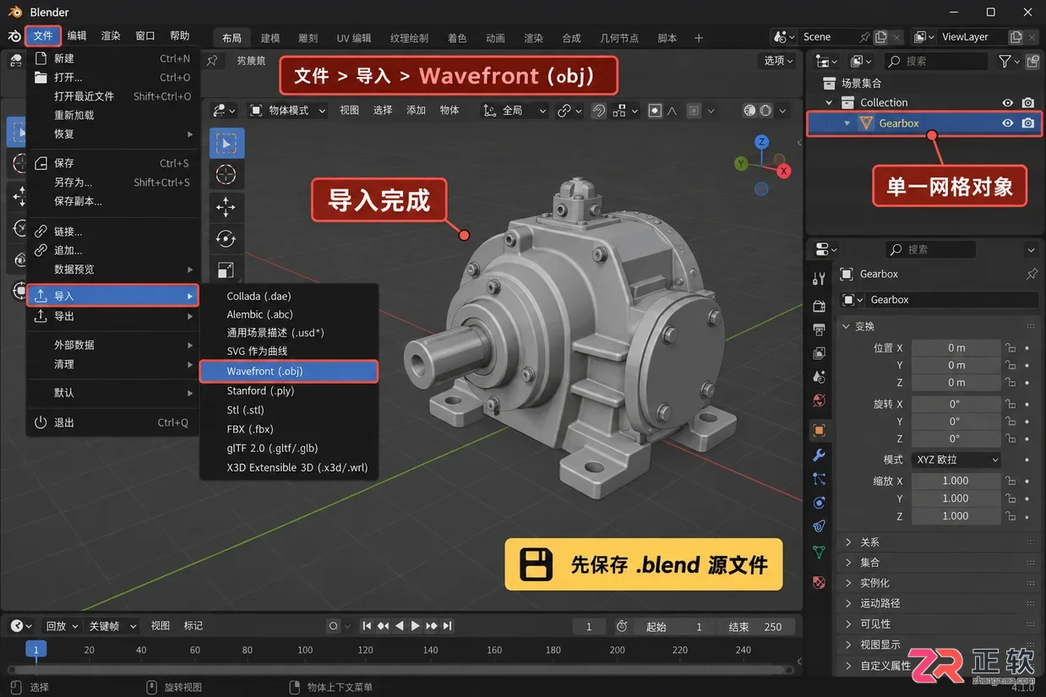Open the Material properties tab
The image size is (1046, 697).
818,582
